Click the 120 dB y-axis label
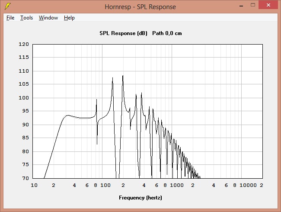This screenshot has width=281, height=212. click(24, 44)
